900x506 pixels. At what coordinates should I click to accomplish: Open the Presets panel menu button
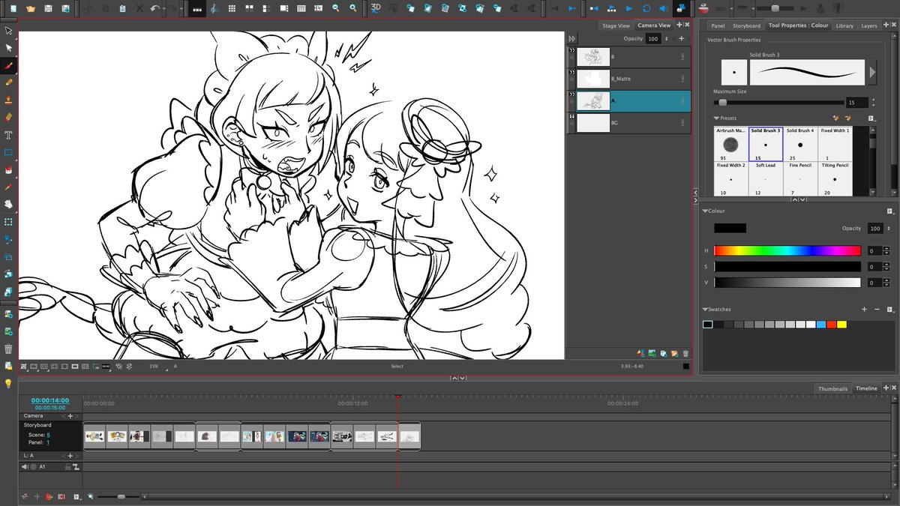[x=871, y=118]
